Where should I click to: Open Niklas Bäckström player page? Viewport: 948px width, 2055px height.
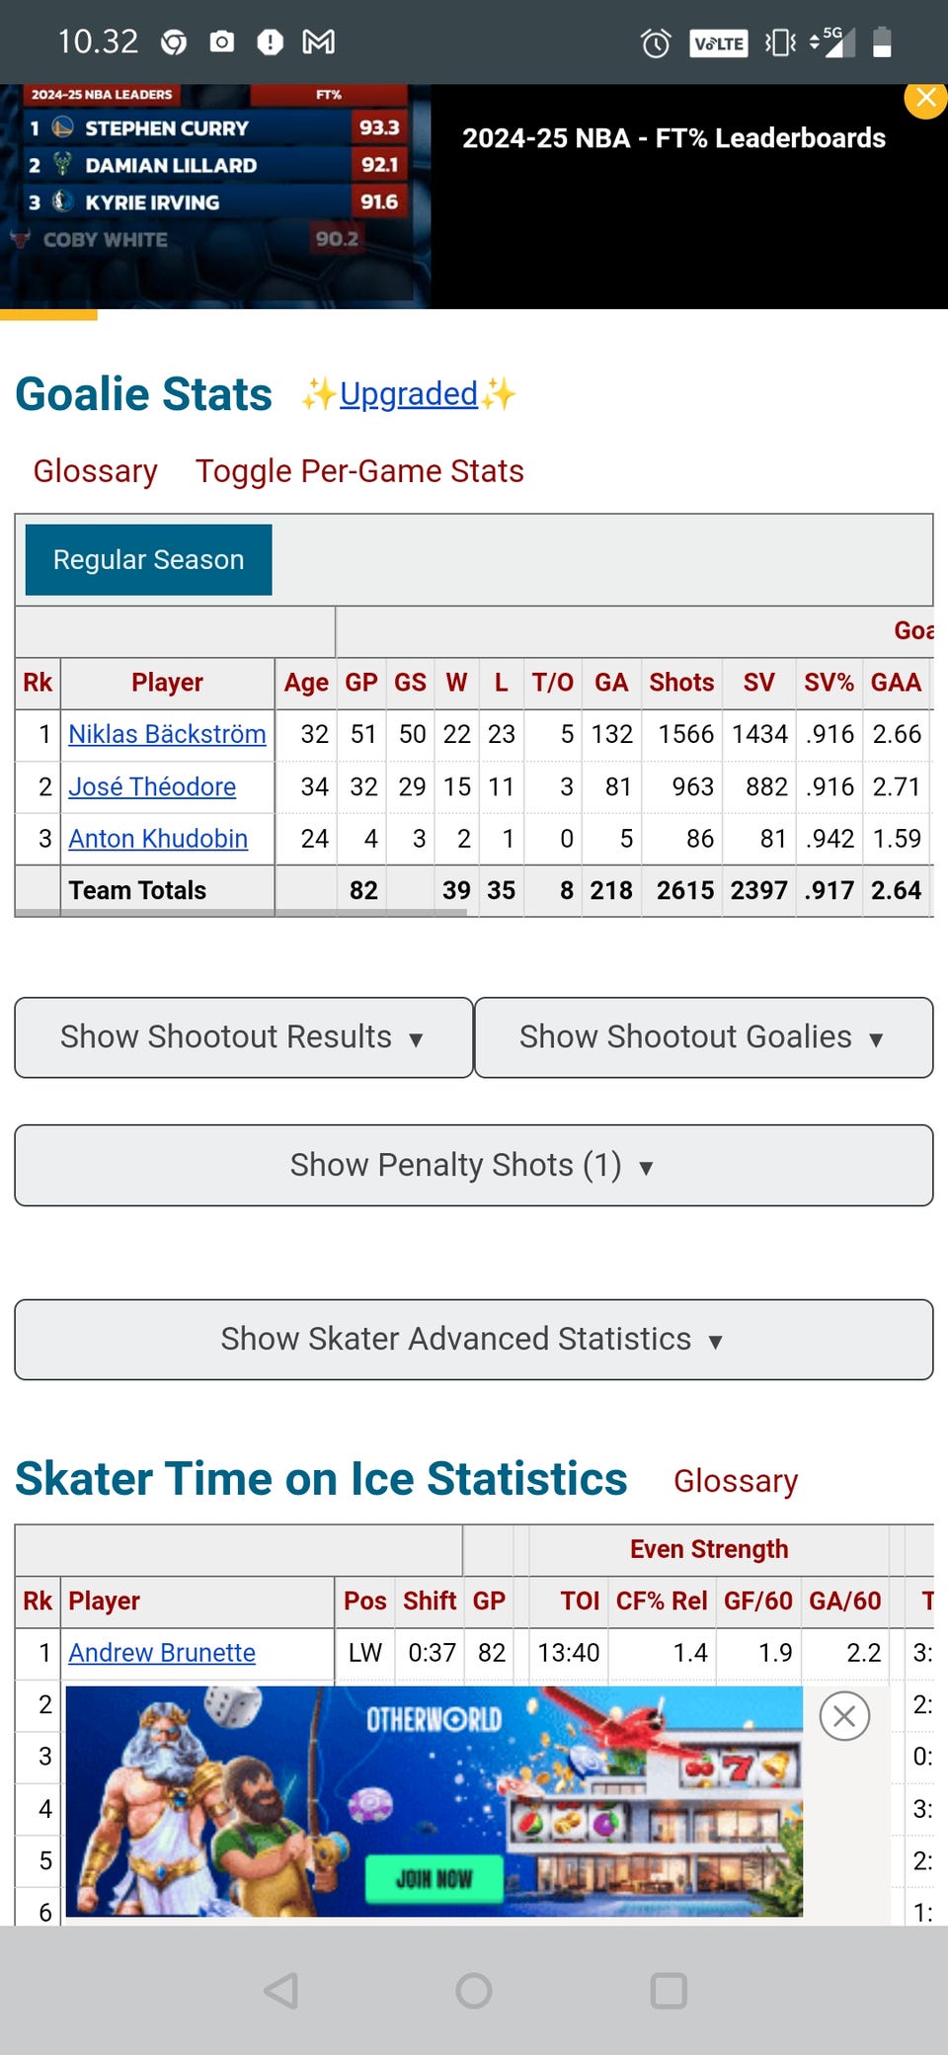click(x=167, y=734)
